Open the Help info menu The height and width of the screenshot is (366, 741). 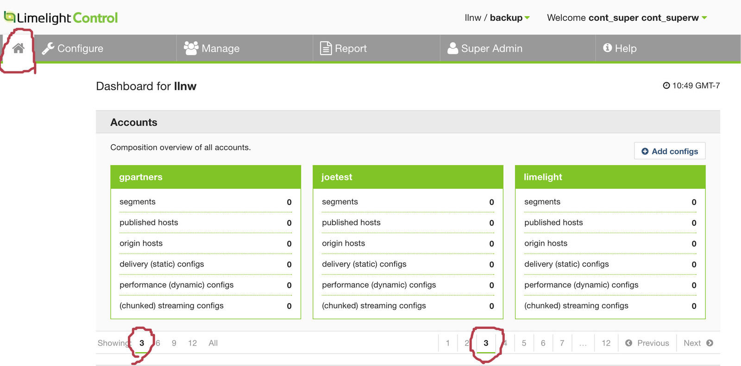(620, 49)
